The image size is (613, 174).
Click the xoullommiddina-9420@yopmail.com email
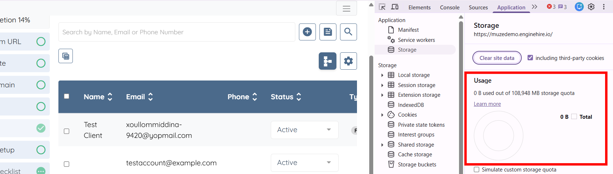159,130
